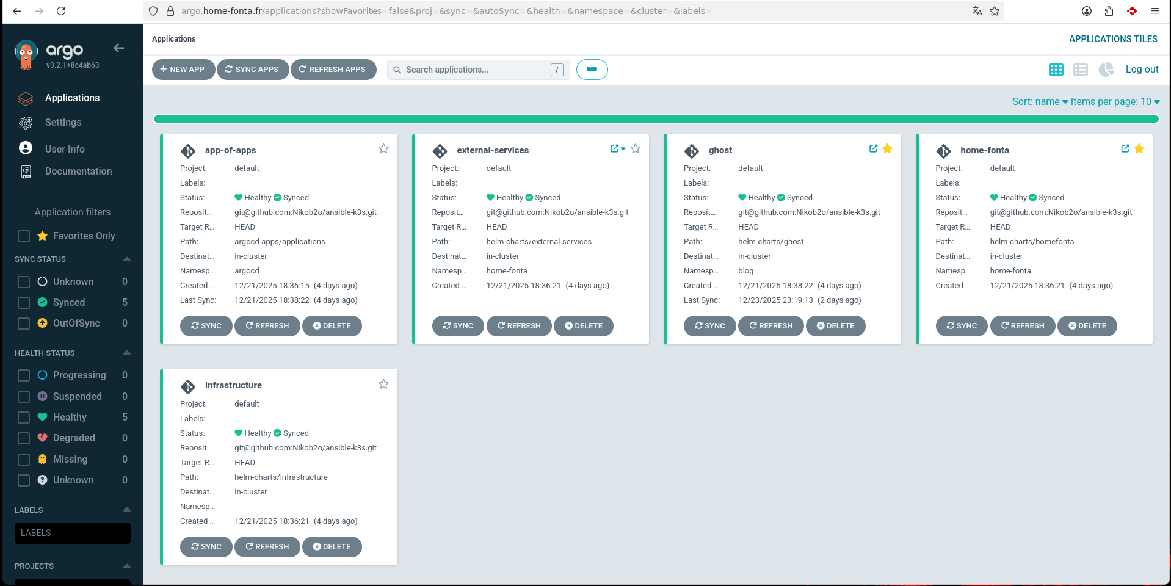This screenshot has width=1171, height=586.
Task: Star the infrastructure application as favorite
Action: pos(383,385)
